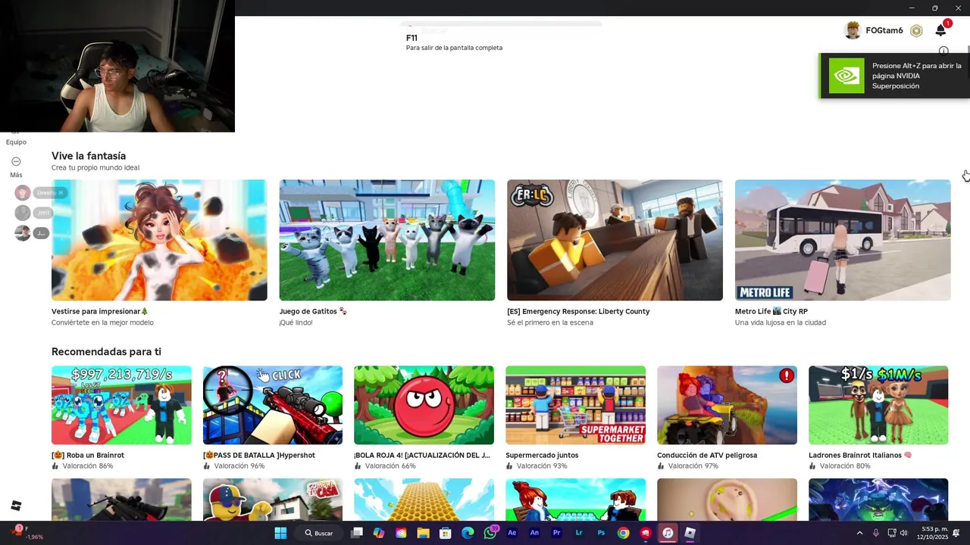Open the volume tray icon
The height and width of the screenshot is (545, 970).
coord(903,533)
